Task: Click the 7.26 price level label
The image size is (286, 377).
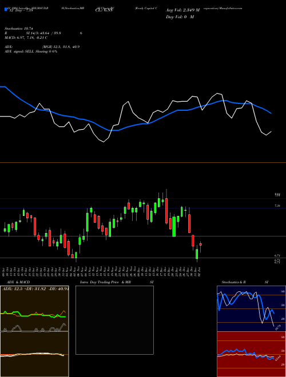Action: click(277, 206)
